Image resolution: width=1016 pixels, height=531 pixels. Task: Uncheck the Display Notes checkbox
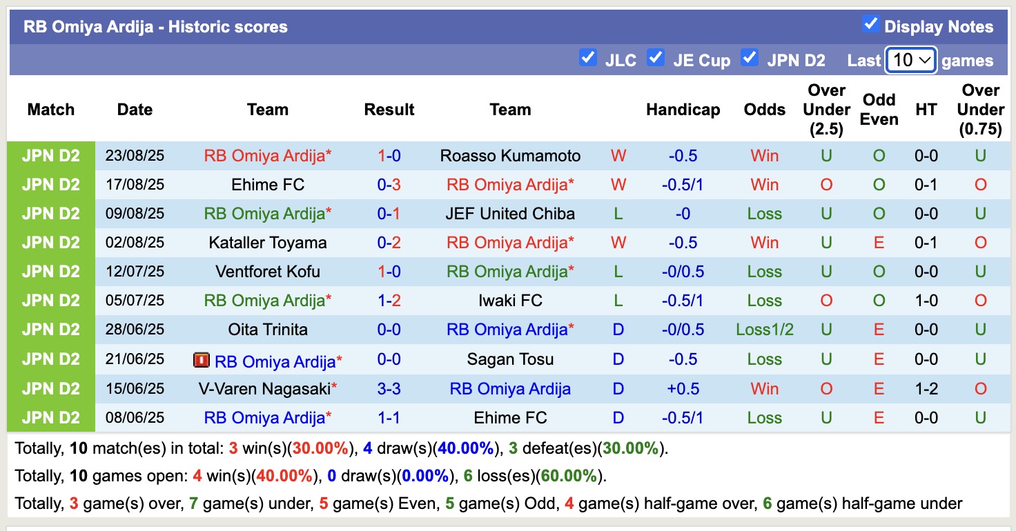pyautogui.click(x=872, y=25)
